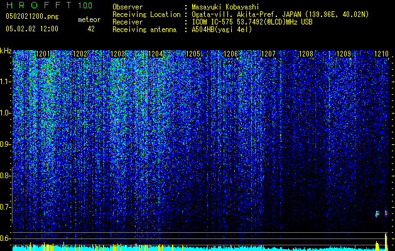Click the 1206 time marker
The image size is (395, 251).
230,54
